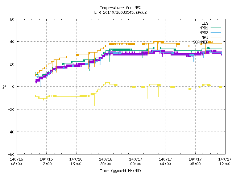This screenshot has width=232, height=174.
Task: Click the light blue NPD2 legend line sample
Action: tap(216, 33)
